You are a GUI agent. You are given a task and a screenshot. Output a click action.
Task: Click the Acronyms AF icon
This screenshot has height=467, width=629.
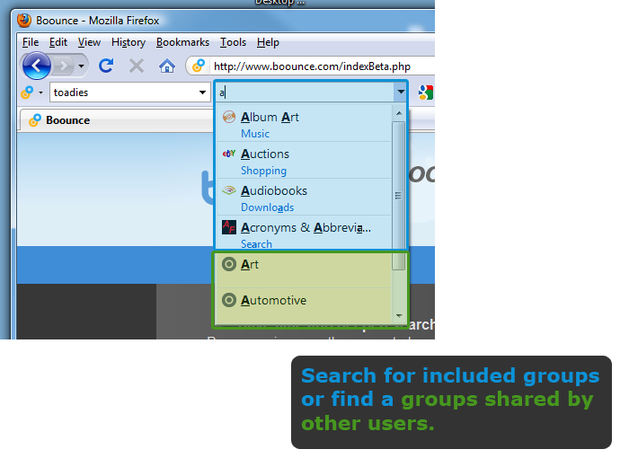click(229, 227)
